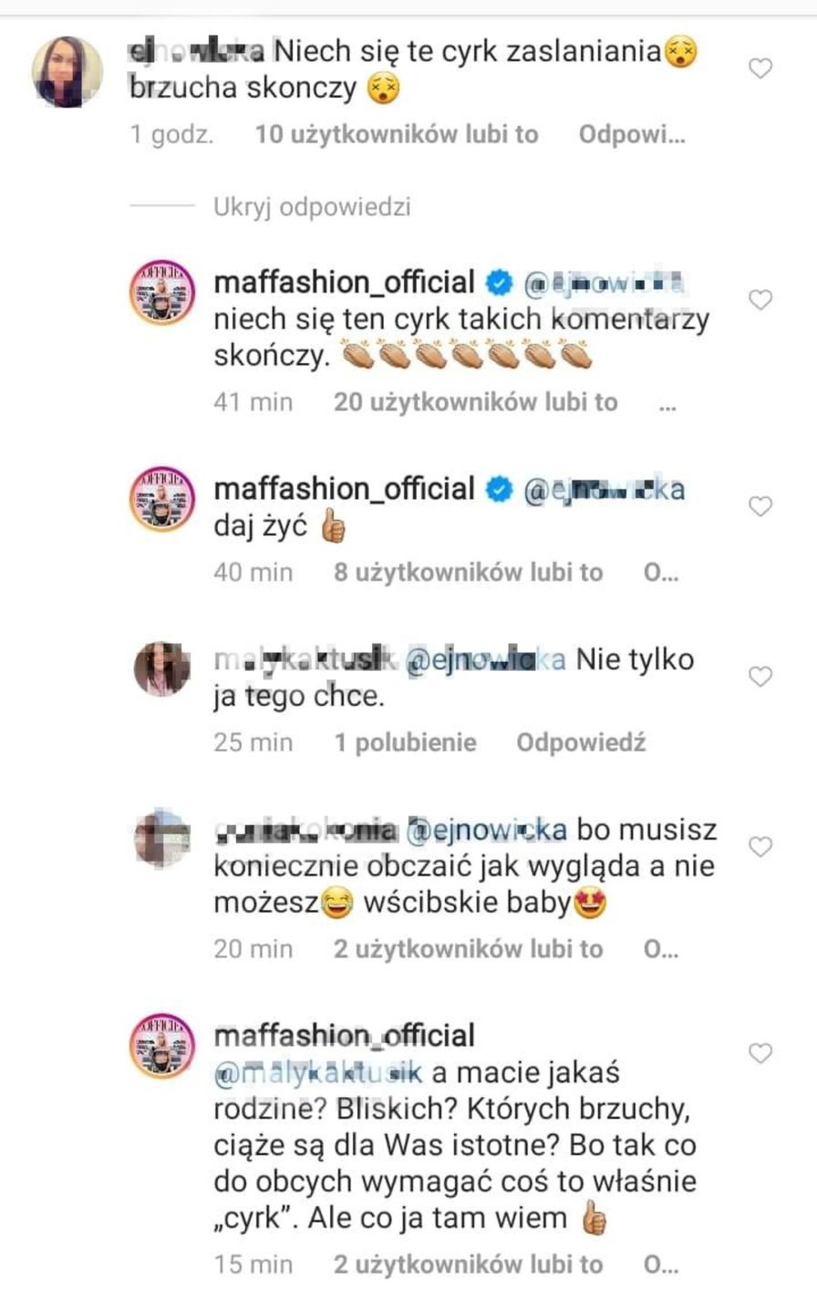Viewport: 817px width, 1313px height.
Task: Open maffashion_official avatar beside "a macie jakaś rodzine"
Action: [x=161, y=1045]
